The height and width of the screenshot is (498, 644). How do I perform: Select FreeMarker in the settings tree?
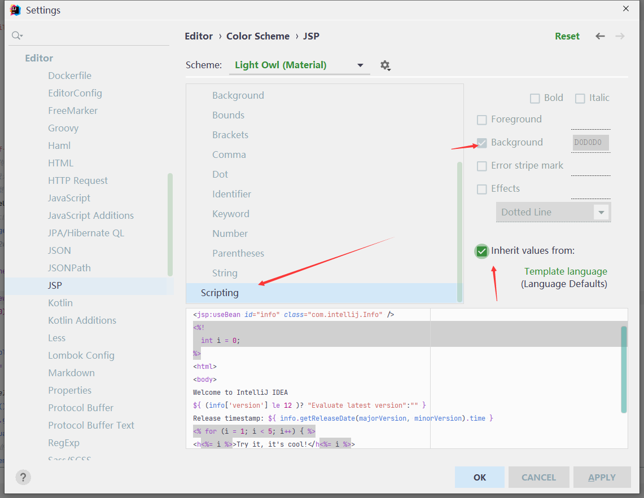[x=73, y=111]
